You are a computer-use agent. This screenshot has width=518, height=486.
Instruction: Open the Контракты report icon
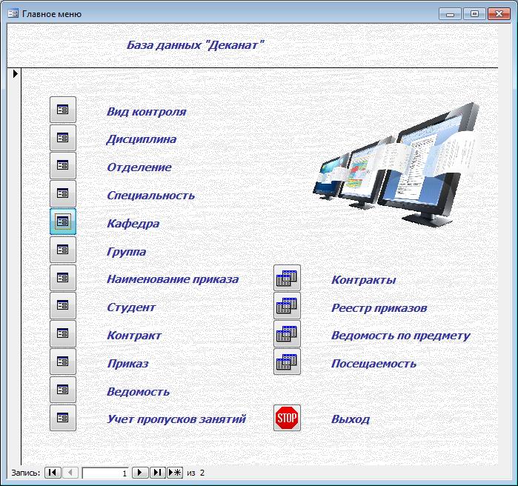pyautogui.click(x=287, y=279)
